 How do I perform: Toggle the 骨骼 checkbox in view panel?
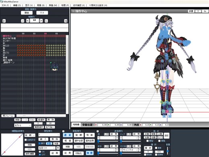pos(159,141)
